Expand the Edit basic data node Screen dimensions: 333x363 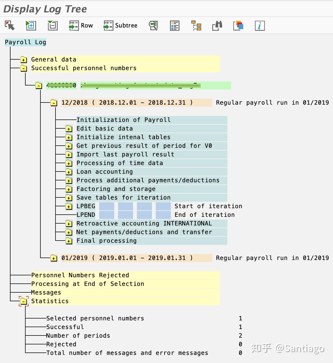69,129
